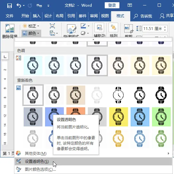Click the picture border pen icon
Image resolution: width=174 pixels, height=174 pixels.
pos(83,26)
